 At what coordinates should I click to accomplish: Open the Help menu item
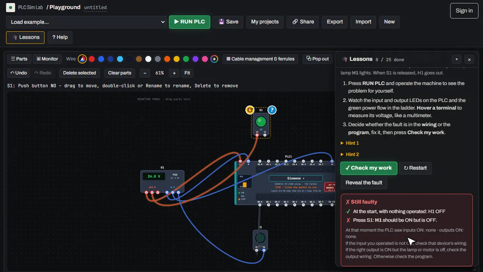pos(60,37)
